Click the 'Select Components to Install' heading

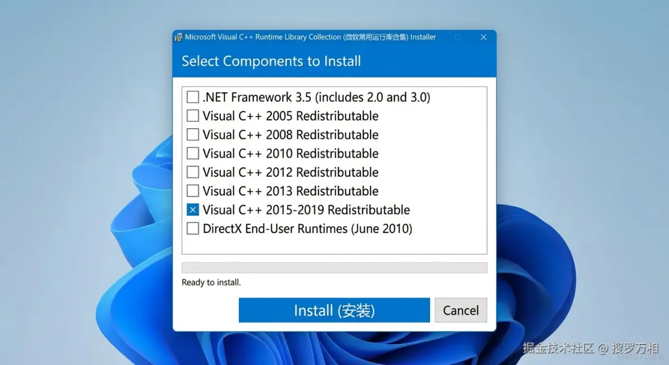[271, 61]
